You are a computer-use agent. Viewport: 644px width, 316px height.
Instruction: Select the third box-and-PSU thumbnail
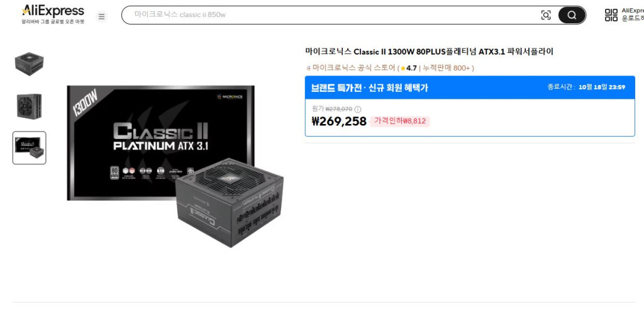point(29,148)
